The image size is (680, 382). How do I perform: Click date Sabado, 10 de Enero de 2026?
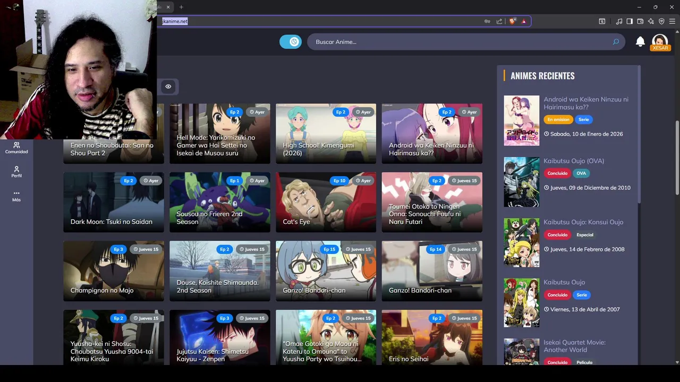[583, 134]
